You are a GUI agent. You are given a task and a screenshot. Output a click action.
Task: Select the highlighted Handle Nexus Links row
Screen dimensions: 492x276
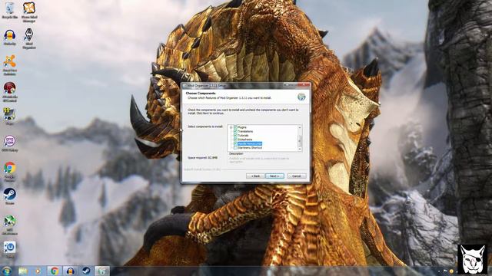(x=250, y=143)
